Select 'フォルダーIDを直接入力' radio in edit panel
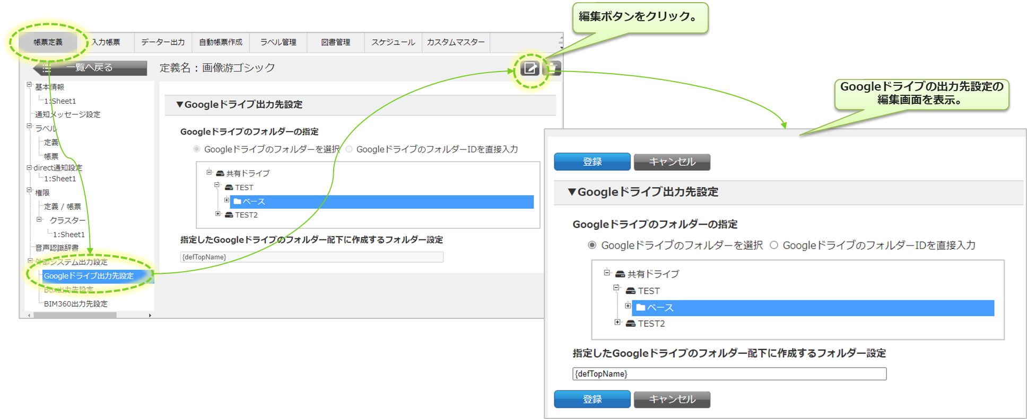 (774, 245)
